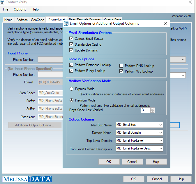Close the Email Options dialog
This screenshot has height=184, width=196.
(x=166, y=23)
